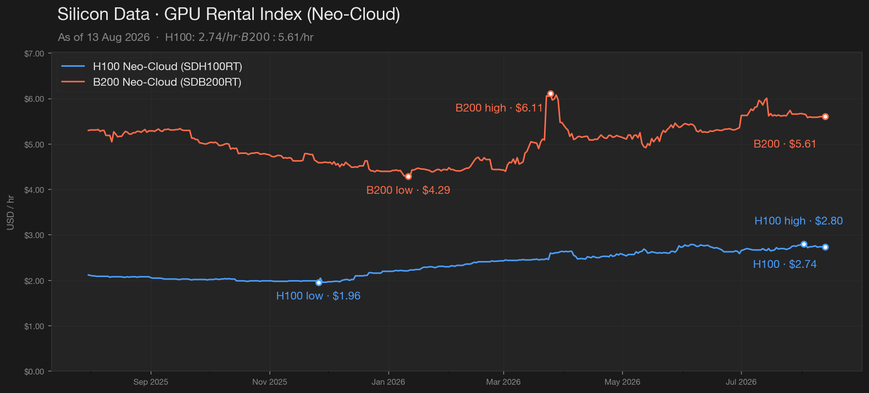Click the May 2026 x-axis label

coord(622,382)
